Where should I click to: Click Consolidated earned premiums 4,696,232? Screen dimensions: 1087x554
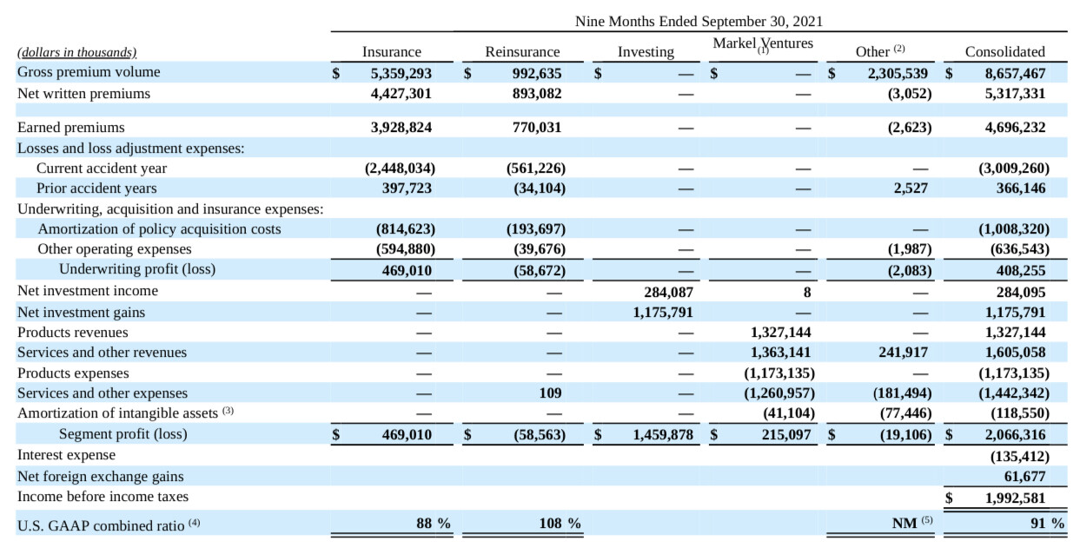point(1015,128)
